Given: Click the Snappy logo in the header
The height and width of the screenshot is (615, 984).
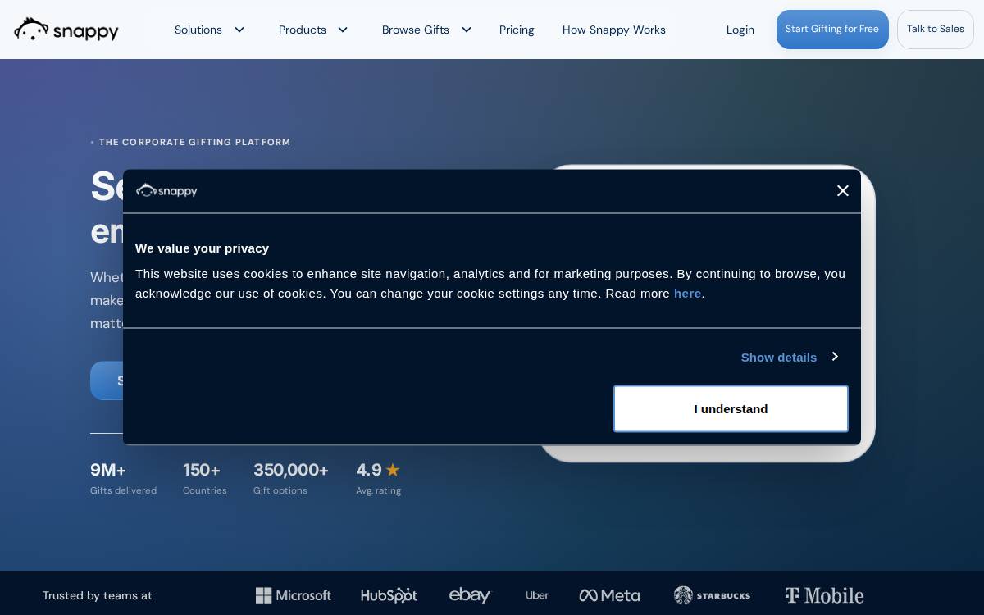Looking at the screenshot, I should click(x=66, y=30).
